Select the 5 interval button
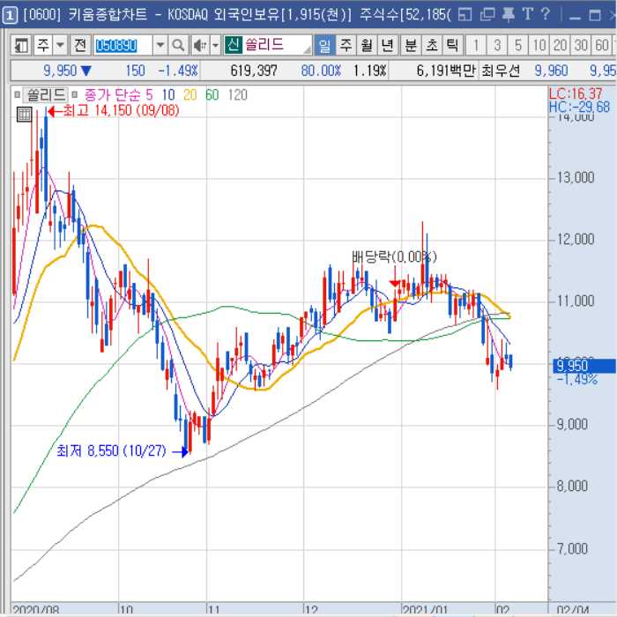617x617 pixels. [x=518, y=46]
